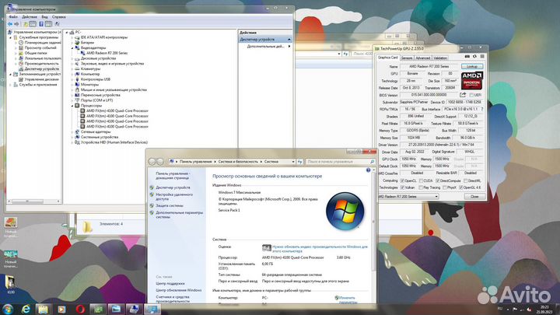The height and width of the screenshot is (315, 560).
Task: Open the Действие menu
Action: 30,17
